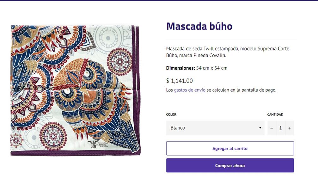This screenshot has height=196, width=318.
Task: Click the plus icon to increase quantity
Action: coord(290,128)
